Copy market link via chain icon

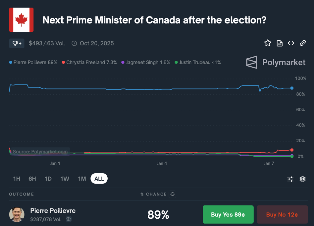pyautogui.click(x=303, y=43)
